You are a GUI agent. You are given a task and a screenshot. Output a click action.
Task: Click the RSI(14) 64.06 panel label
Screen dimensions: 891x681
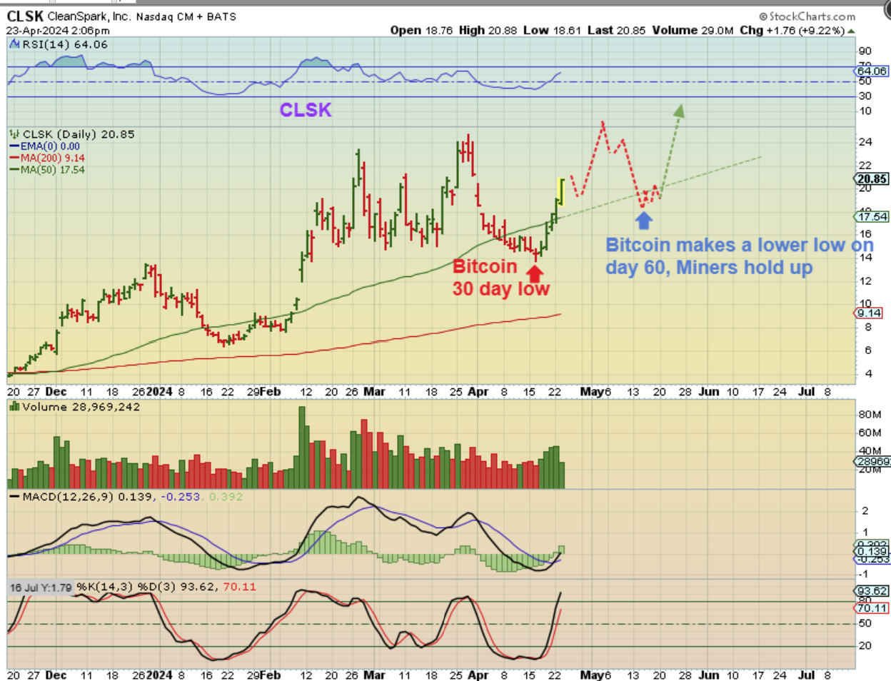65,44
